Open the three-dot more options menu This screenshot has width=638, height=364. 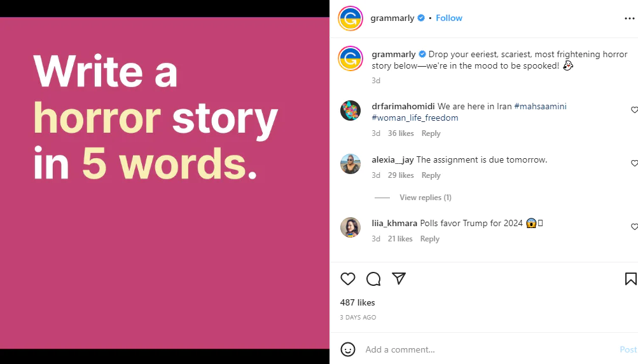click(630, 18)
